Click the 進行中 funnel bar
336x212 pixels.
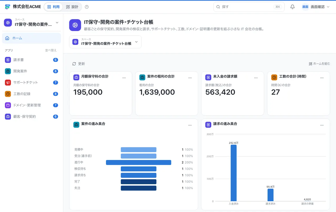(x=139, y=162)
